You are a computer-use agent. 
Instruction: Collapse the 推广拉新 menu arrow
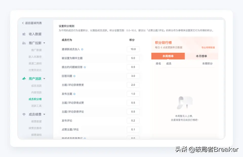coord(44,43)
